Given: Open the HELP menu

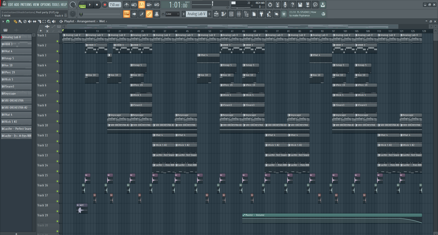Looking at the screenshot, I should pyautogui.click(x=64, y=4).
